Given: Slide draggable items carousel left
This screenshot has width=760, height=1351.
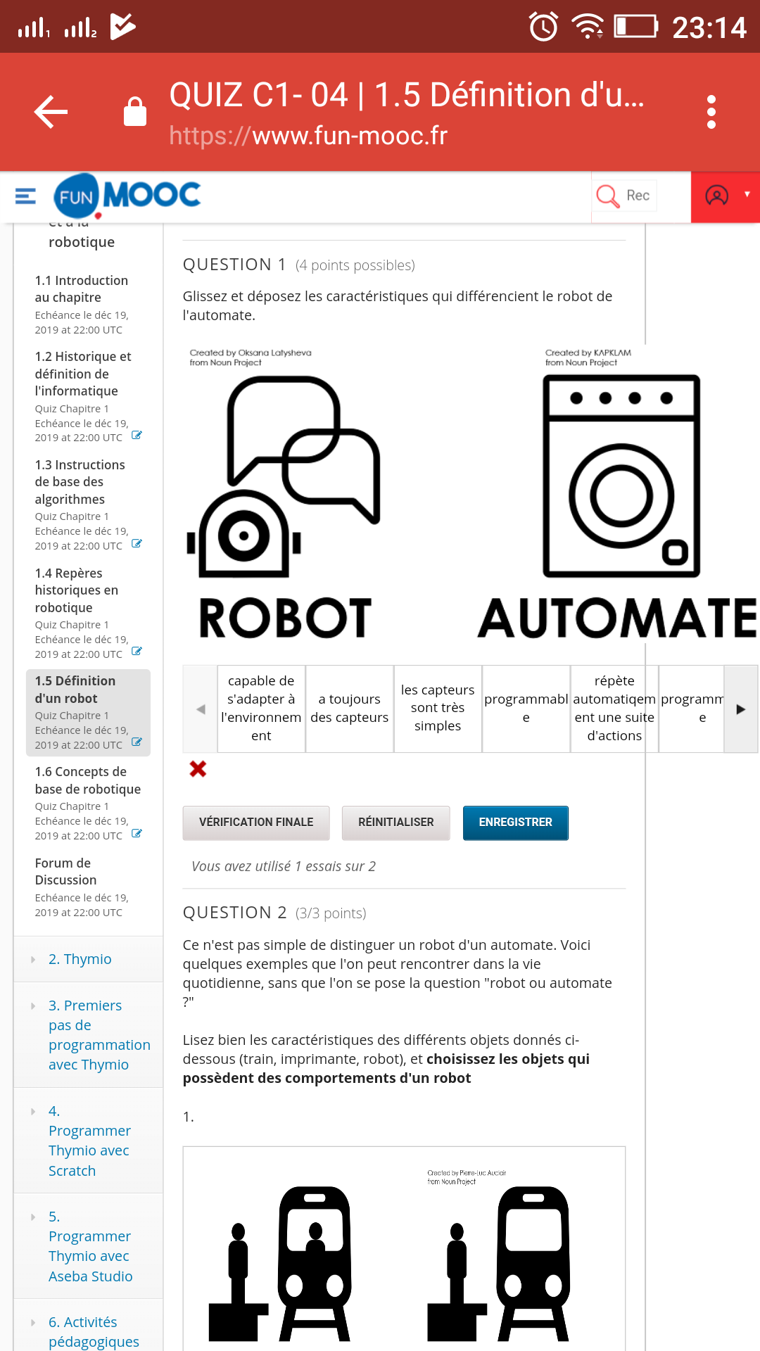Looking at the screenshot, I should pyautogui.click(x=201, y=709).
